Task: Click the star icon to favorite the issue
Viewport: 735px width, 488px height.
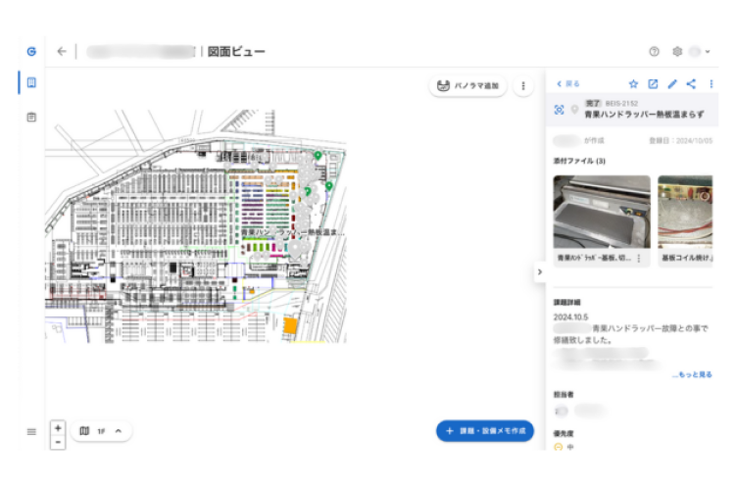Action: (x=633, y=84)
